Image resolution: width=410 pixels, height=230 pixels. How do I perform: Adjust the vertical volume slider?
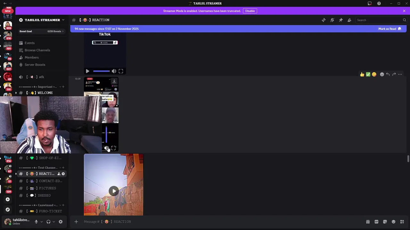[106, 135]
